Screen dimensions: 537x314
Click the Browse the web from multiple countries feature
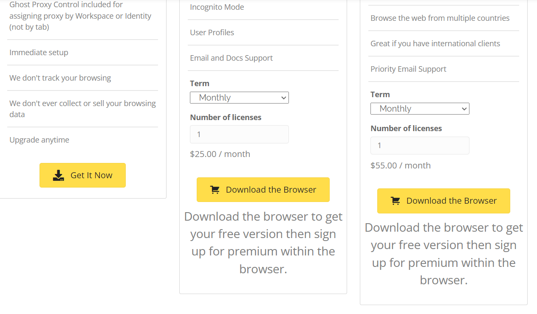click(440, 18)
